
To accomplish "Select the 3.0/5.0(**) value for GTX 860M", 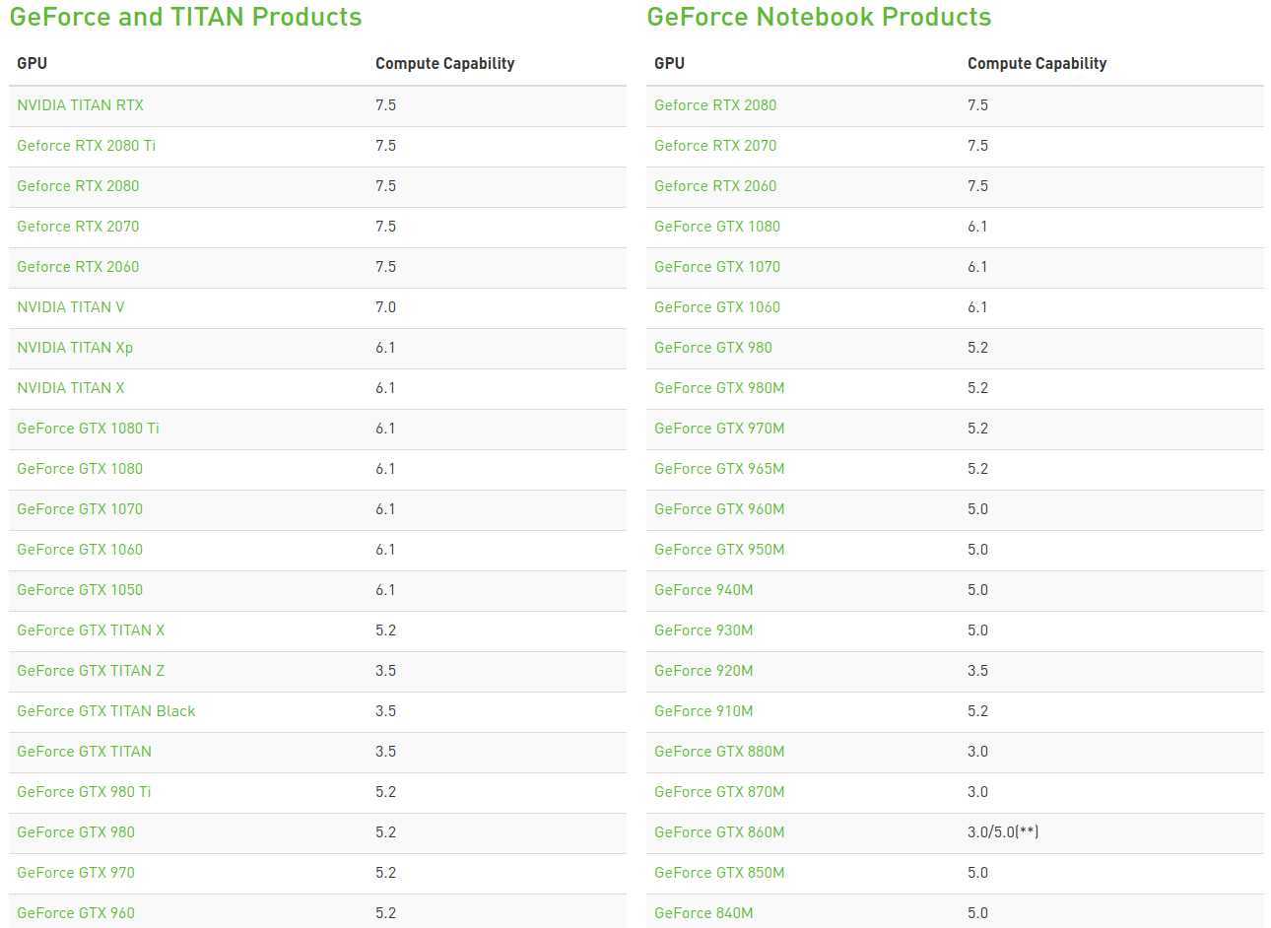I will pos(1003,832).
